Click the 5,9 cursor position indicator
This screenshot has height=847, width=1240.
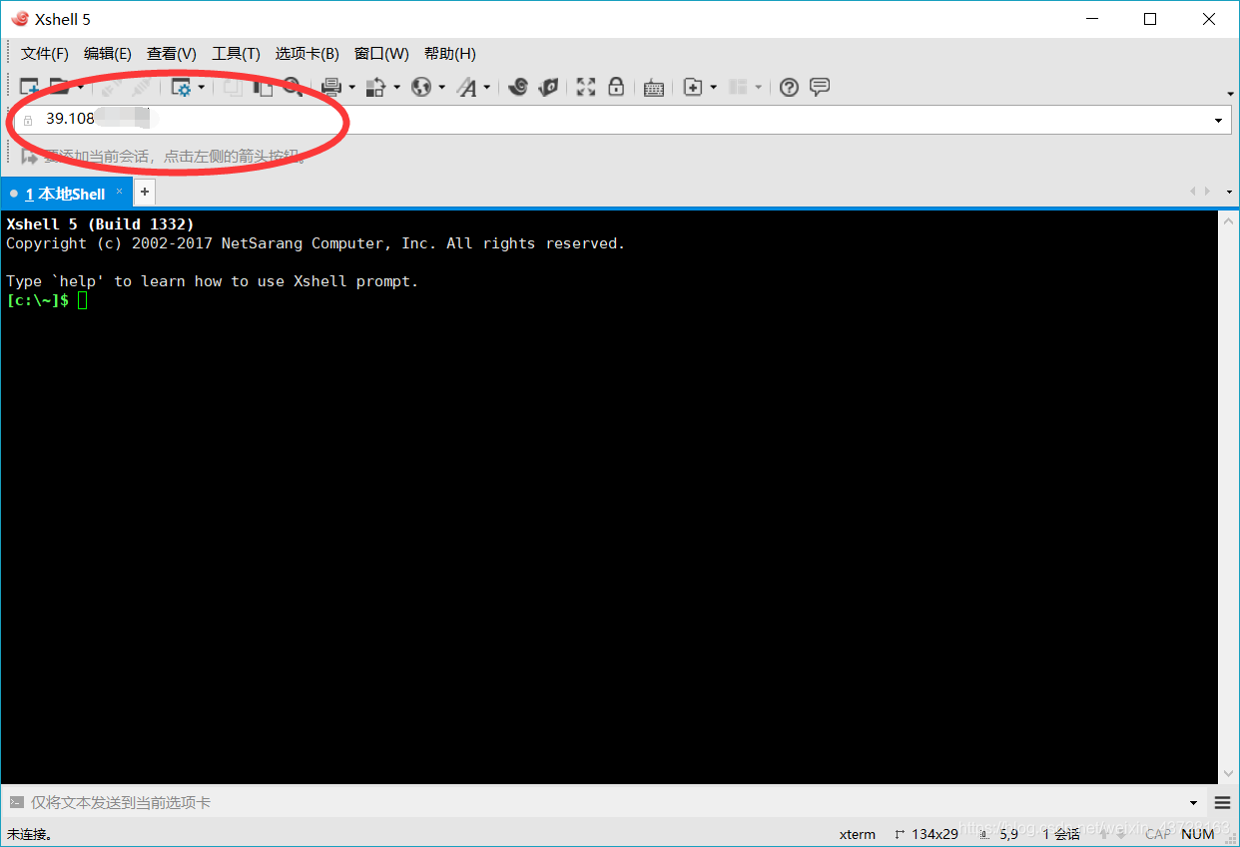(1001, 834)
